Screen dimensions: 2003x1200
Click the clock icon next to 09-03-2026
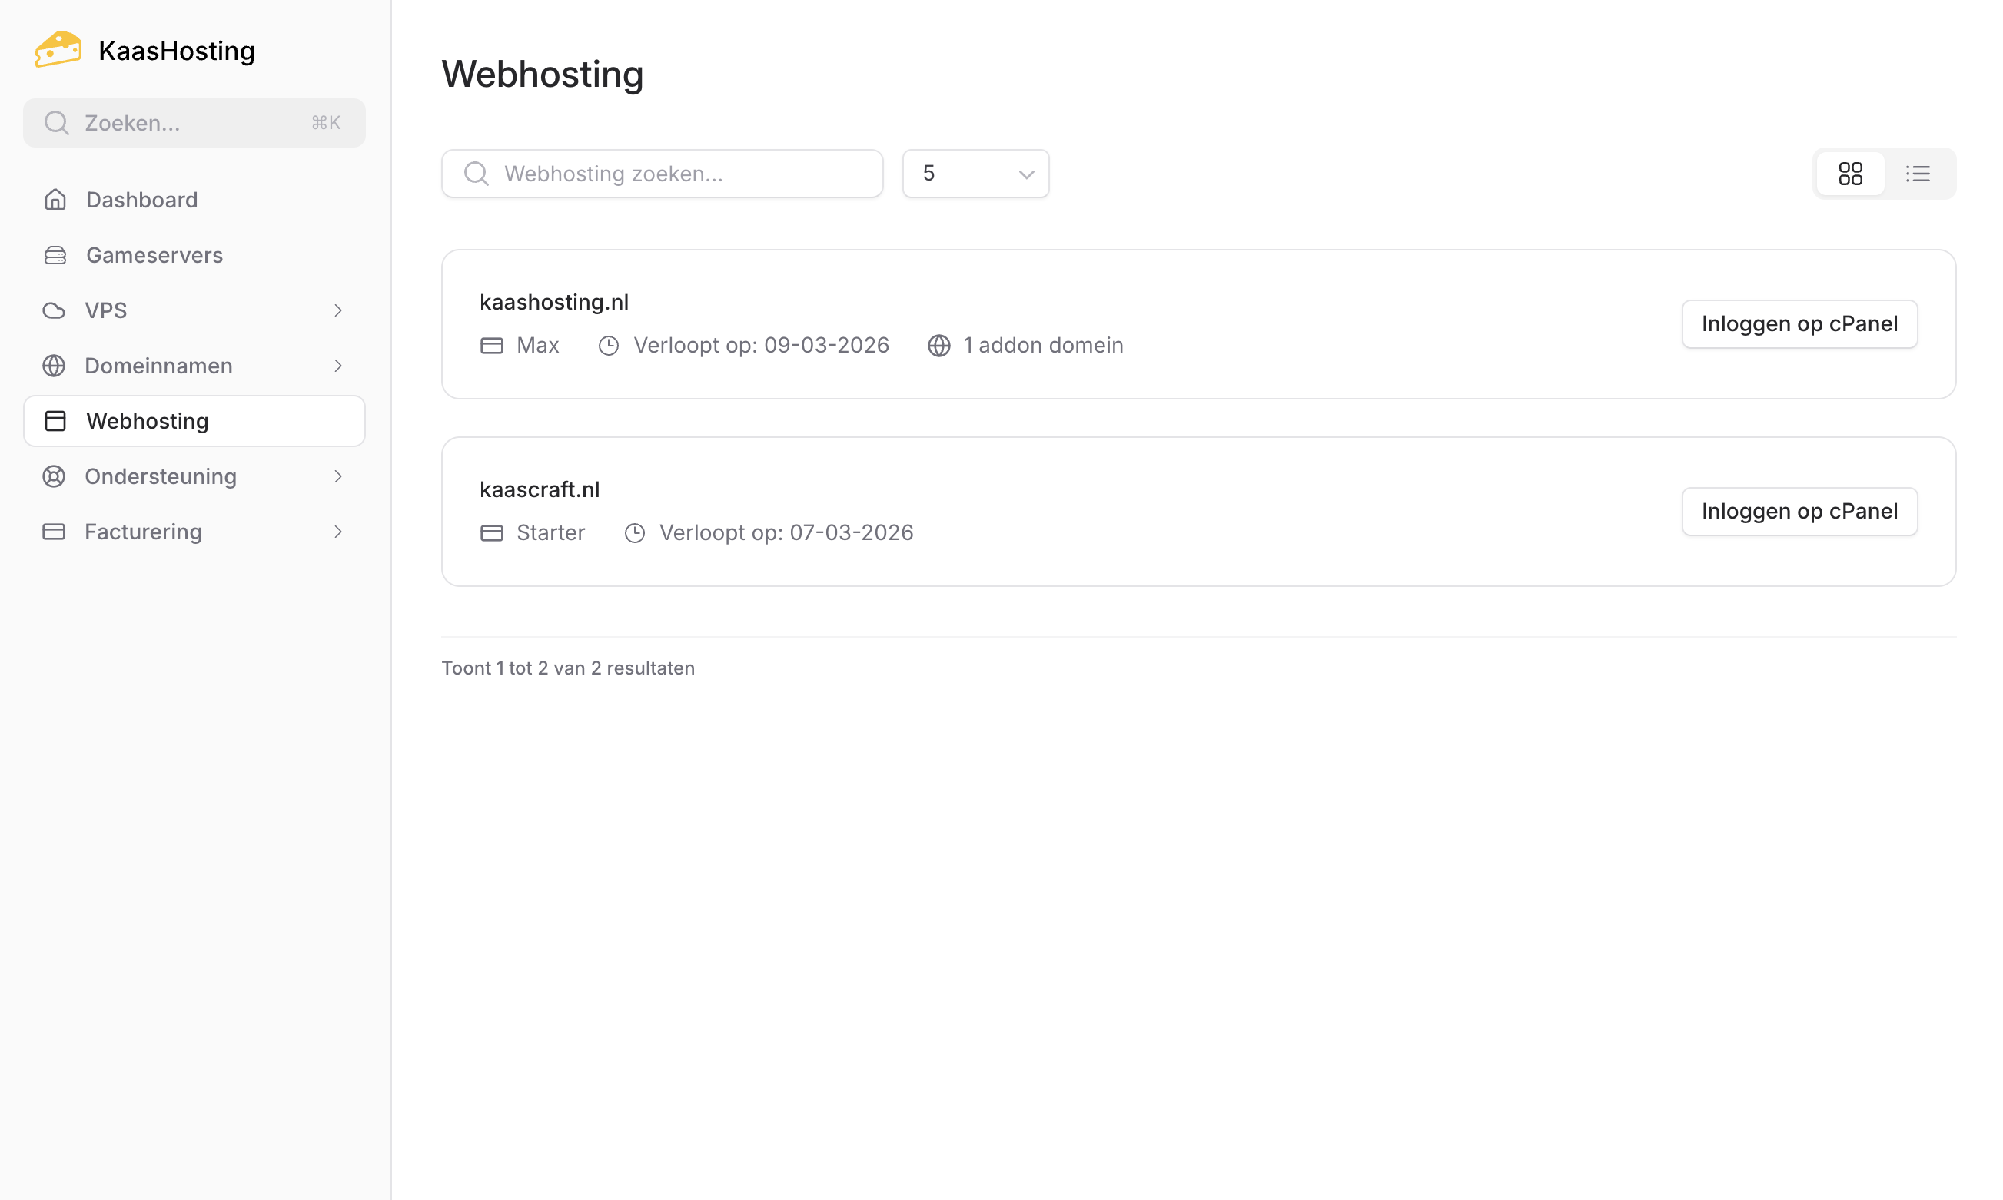pyautogui.click(x=608, y=344)
